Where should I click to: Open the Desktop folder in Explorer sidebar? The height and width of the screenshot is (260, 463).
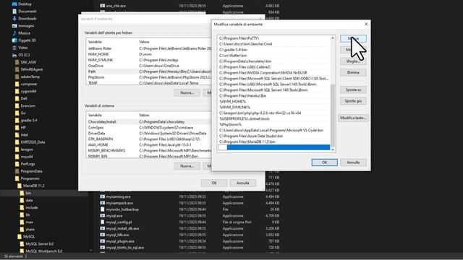point(25,4)
